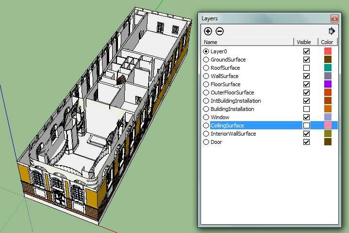
Task: Open FloorSurface purple color swatch
Action: [328, 84]
